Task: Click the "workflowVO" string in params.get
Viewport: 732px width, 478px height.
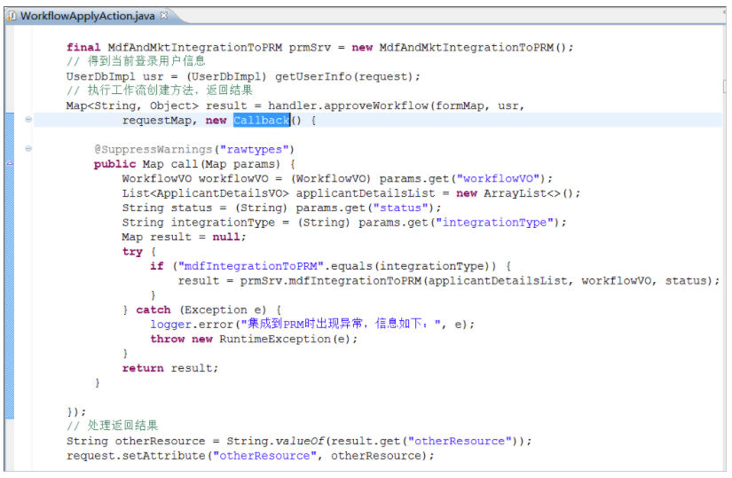Action: coord(500,179)
